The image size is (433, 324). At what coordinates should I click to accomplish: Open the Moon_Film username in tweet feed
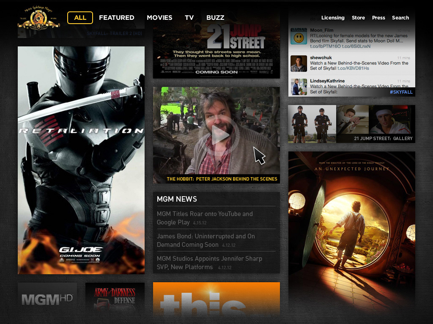coord(321,30)
